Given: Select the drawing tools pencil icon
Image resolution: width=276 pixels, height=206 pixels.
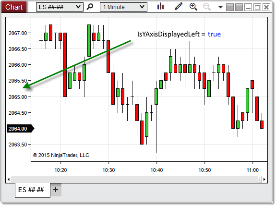Looking at the screenshot, I should (x=178, y=7).
